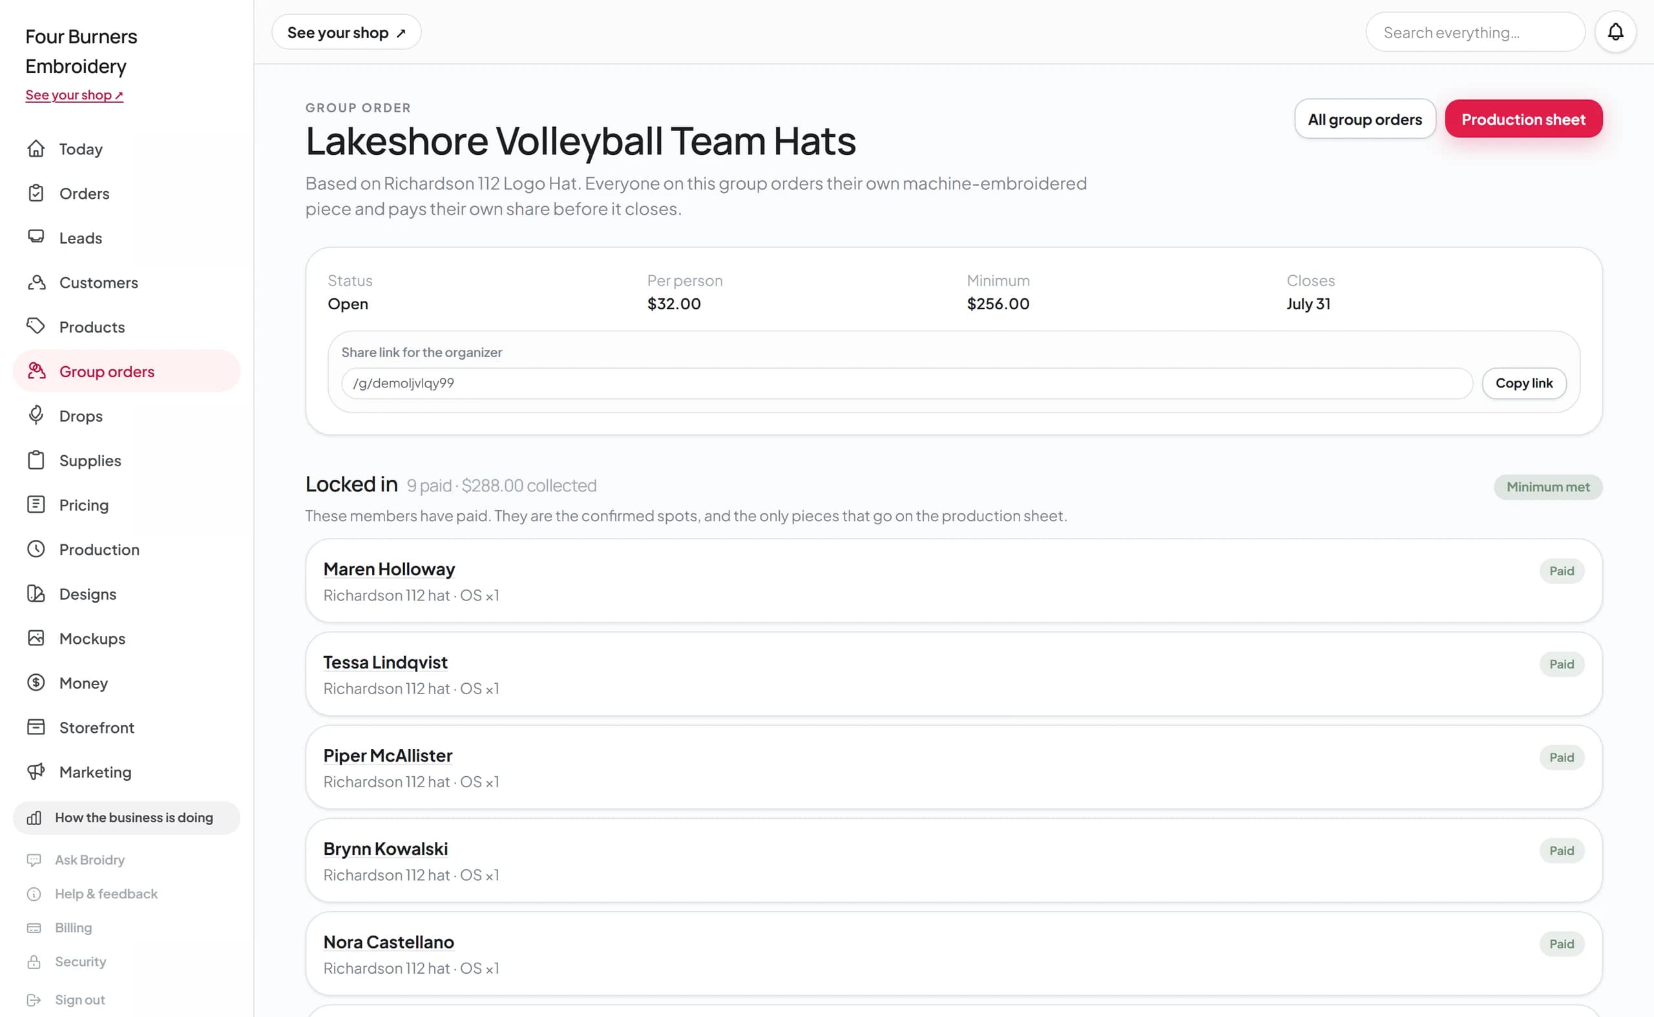The image size is (1654, 1017).
Task: Open the Today page
Action: [127, 149]
